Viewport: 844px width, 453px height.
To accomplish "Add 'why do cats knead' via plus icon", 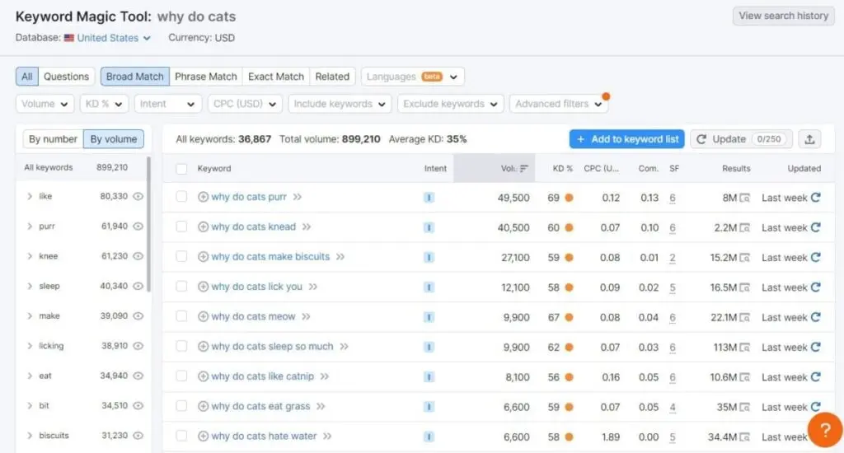I will [203, 227].
